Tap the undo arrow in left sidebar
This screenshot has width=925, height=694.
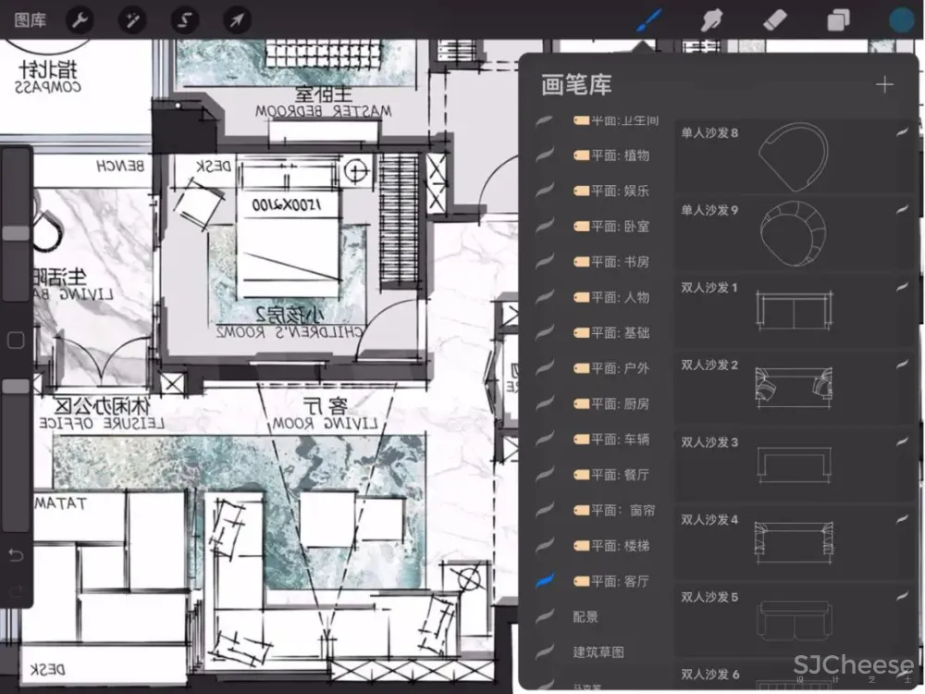16,555
